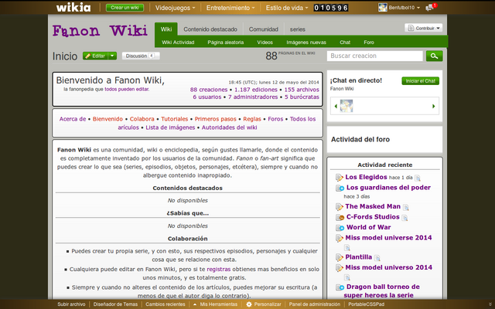Open the Acerca de link
Image resolution: width=495 pixels, height=309 pixels.
coord(73,119)
